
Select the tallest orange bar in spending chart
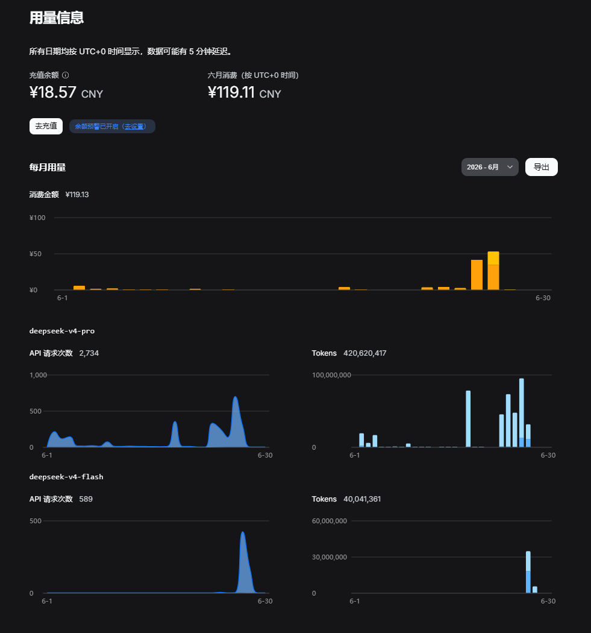tap(493, 271)
